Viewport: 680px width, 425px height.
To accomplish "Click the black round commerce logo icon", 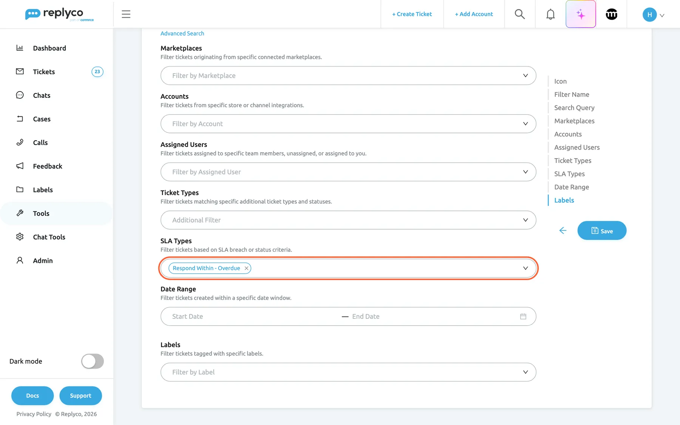I will (611, 14).
